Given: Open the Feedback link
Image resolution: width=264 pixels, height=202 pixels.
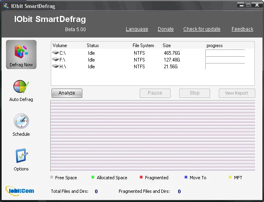Looking at the screenshot, I should (242, 29).
